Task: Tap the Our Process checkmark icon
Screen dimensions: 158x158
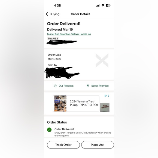Action: [x=55, y=86]
